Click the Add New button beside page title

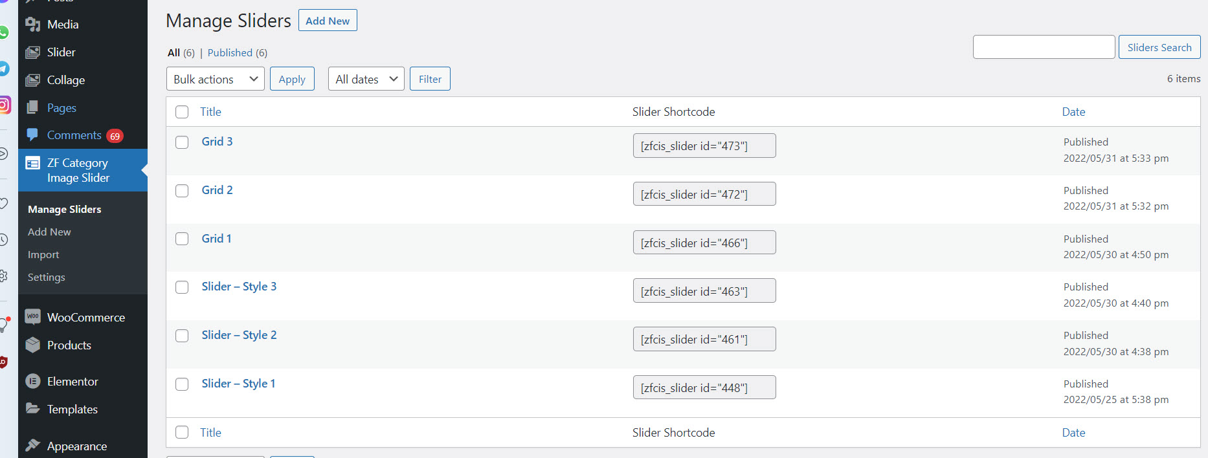tap(328, 21)
